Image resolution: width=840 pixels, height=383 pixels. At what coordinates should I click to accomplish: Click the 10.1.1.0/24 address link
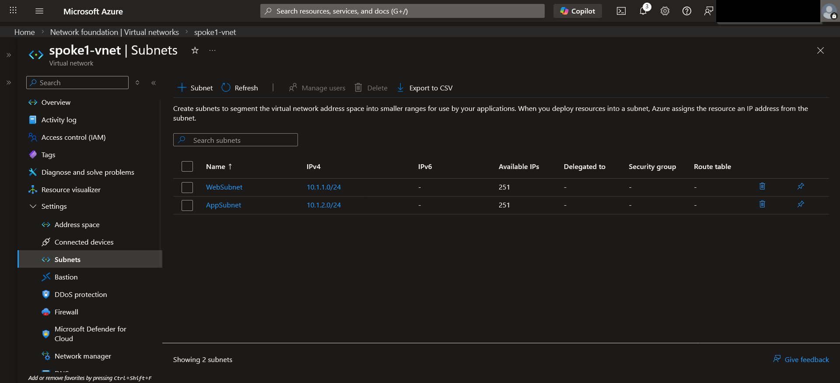pos(324,187)
